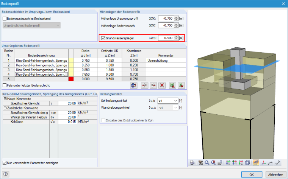Click the magnifier zoom icon
Viewport: 288px width, 179px height.
tap(207, 163)
